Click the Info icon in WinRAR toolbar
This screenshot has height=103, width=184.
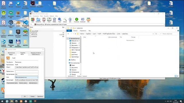70,20
